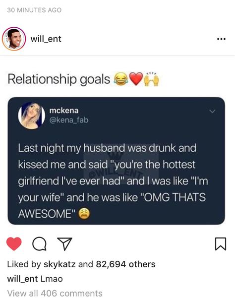Click the laughing crying emoji in the post
The height and width of the screenshot is (301, 235).
(121, 79)
